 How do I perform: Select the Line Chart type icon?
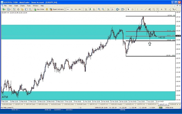point(94,9)
